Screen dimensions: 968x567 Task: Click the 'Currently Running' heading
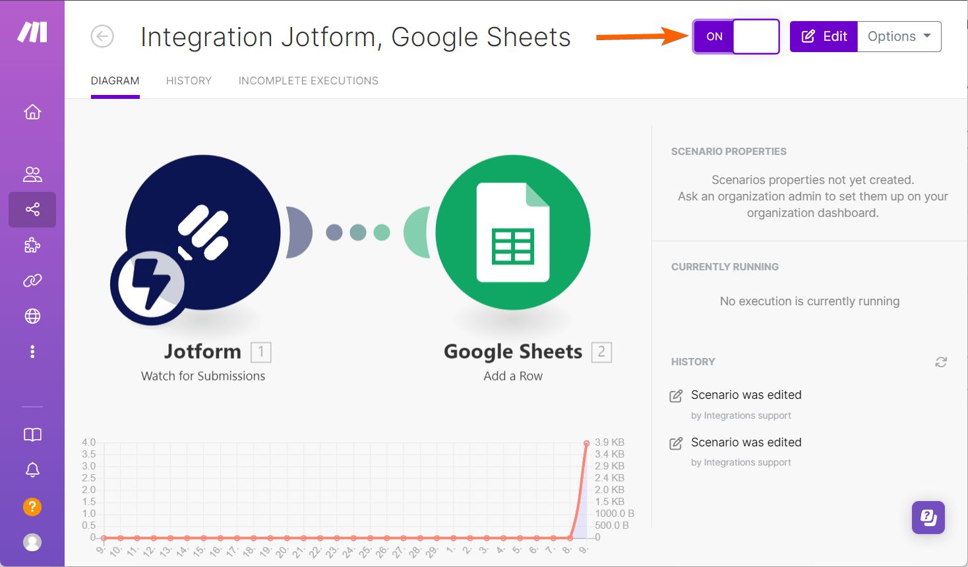pyautogui.click(x=725, y=267)
